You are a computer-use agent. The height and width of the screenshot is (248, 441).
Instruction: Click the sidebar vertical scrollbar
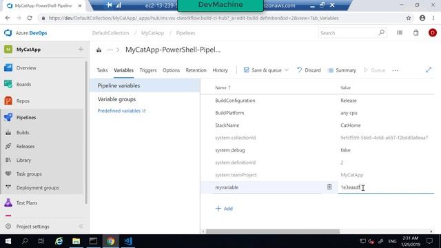click(x=86, y=132)
